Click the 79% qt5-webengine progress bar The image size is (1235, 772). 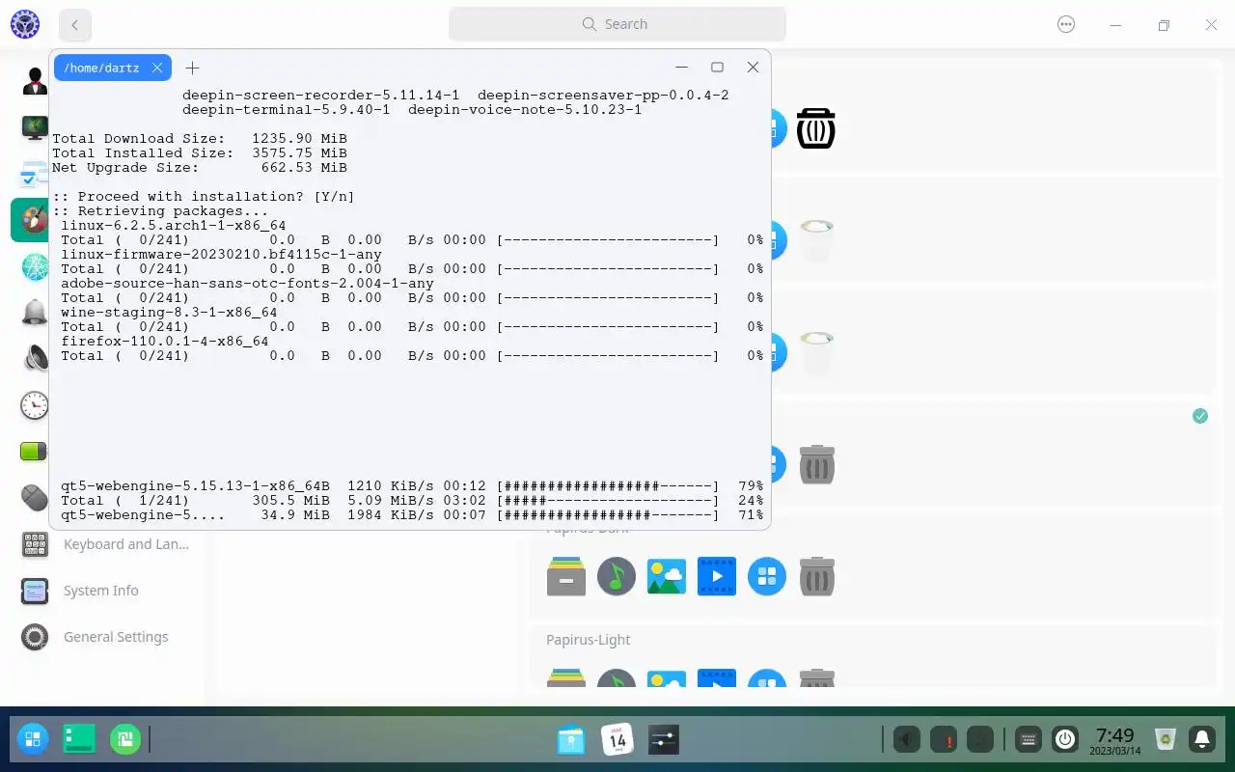pos(608,486)
